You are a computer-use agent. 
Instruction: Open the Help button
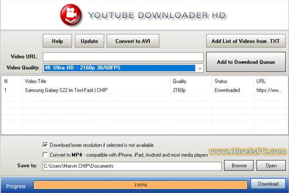tap(57, 41)
